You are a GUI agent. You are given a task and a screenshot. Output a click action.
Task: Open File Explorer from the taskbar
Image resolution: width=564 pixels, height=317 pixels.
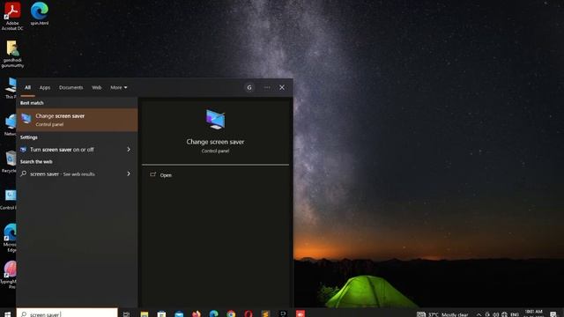(x=145, y=314)
